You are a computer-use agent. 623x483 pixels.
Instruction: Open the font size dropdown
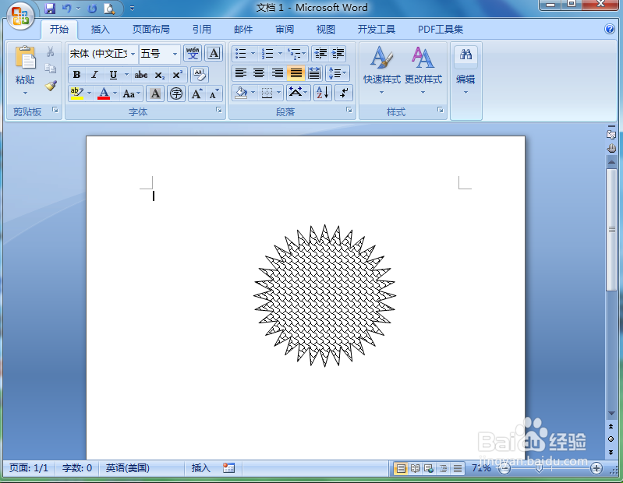[x=175, y=54]
